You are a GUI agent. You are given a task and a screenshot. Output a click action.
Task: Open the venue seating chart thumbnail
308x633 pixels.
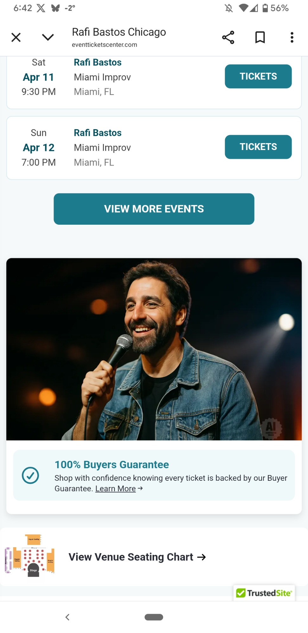(x=30, y=556)
